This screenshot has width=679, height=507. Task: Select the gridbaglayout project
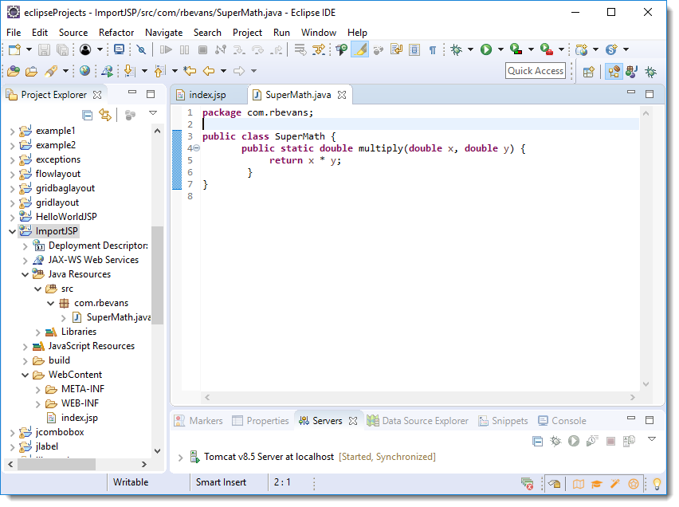(65, 188)
